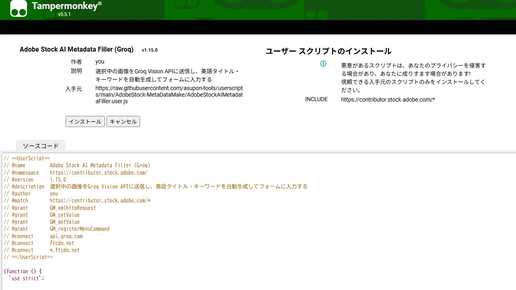Click the @connect *.ftcdn.net line
The image size is (516, 290).
42,250
